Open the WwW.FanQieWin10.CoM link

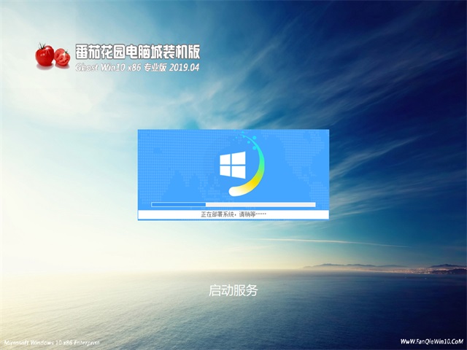pyautogui.click(x=432, y=341)
